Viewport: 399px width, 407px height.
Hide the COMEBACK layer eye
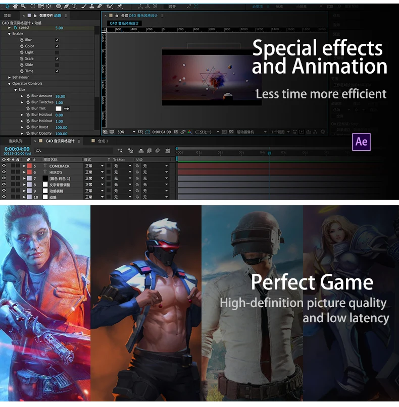click(x=4, y=165)
